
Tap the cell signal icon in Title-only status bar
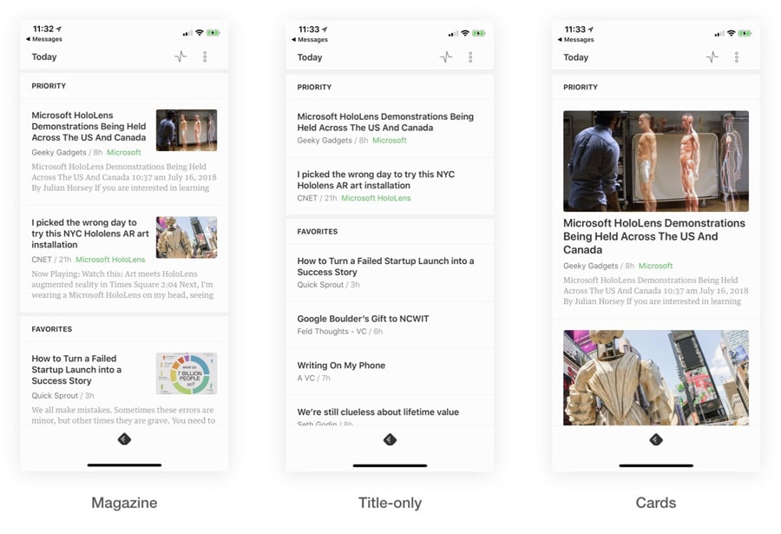click(453, 33)
